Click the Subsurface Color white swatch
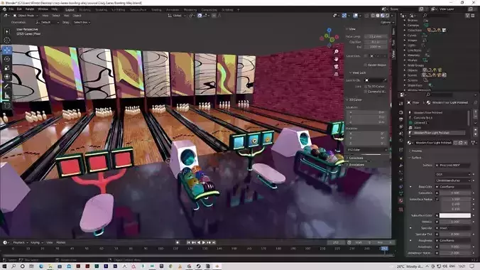This screenshot has height=270, width=480. click(455, 215)
